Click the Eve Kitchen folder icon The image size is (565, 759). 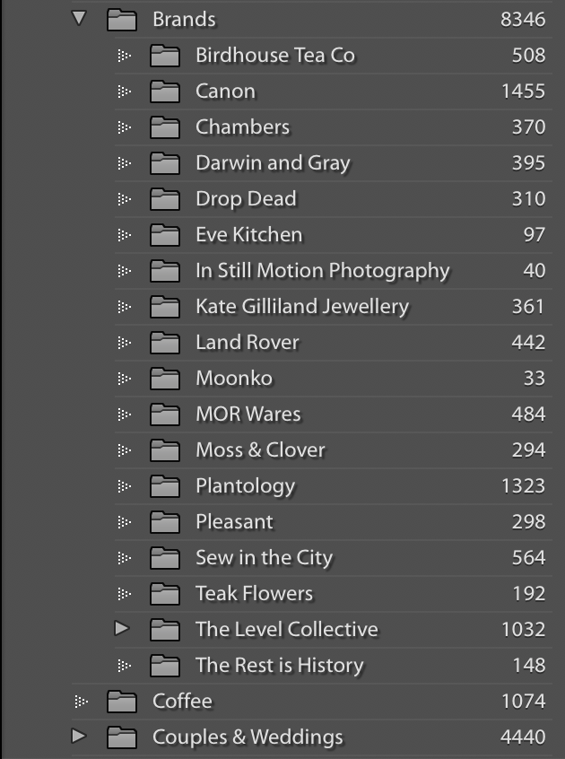[165, 235]
